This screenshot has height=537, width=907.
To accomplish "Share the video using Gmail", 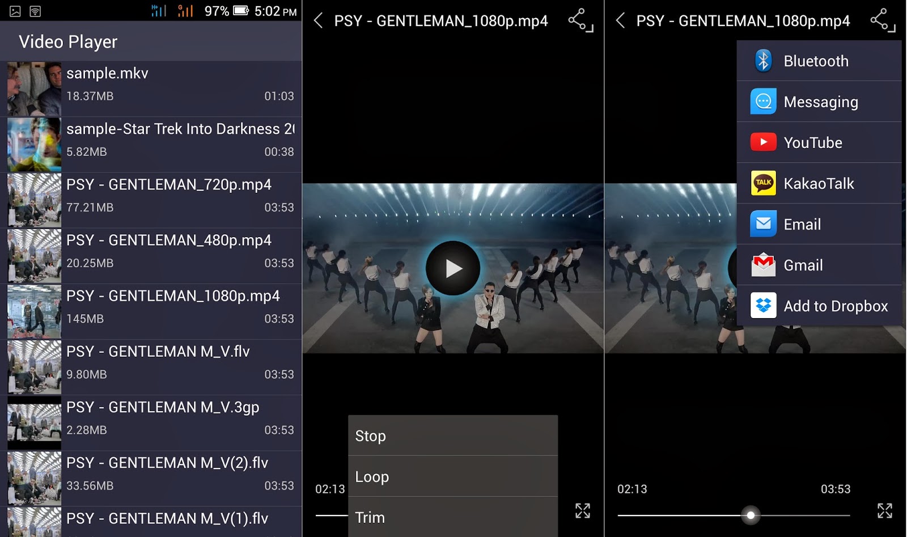I will point(819,265).
